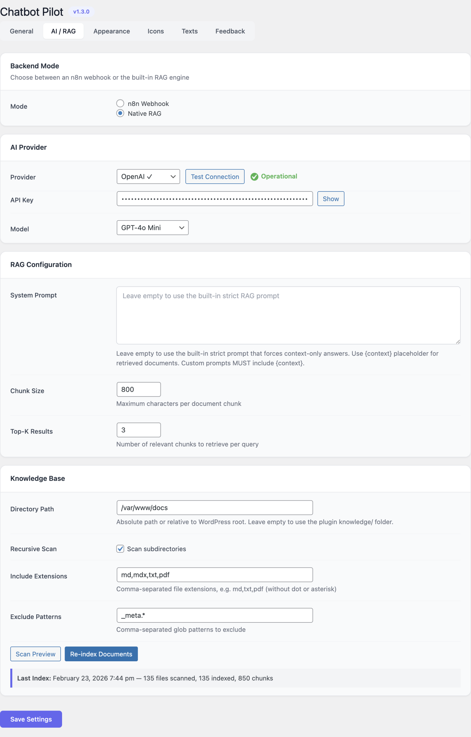Open the Feedback tab

tap(230, 31)
